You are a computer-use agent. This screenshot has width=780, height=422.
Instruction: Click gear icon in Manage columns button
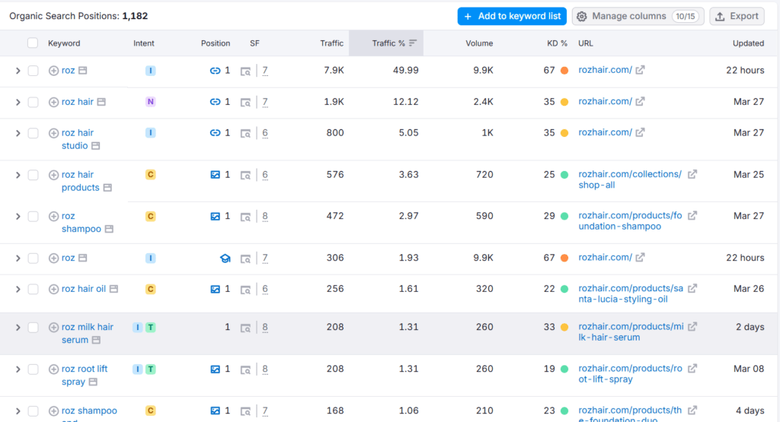(581, 17)
